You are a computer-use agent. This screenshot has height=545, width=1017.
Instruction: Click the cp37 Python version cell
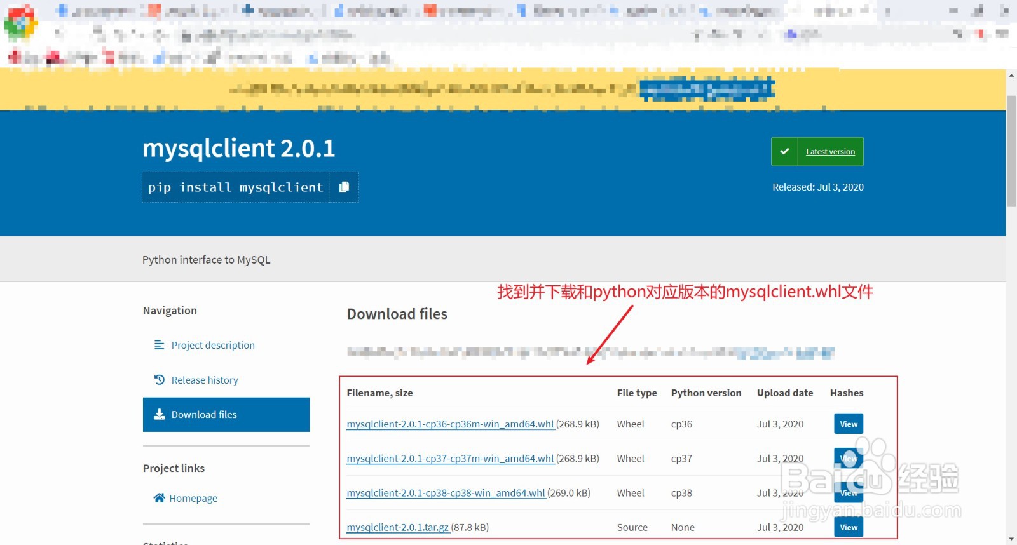[681, 458]
